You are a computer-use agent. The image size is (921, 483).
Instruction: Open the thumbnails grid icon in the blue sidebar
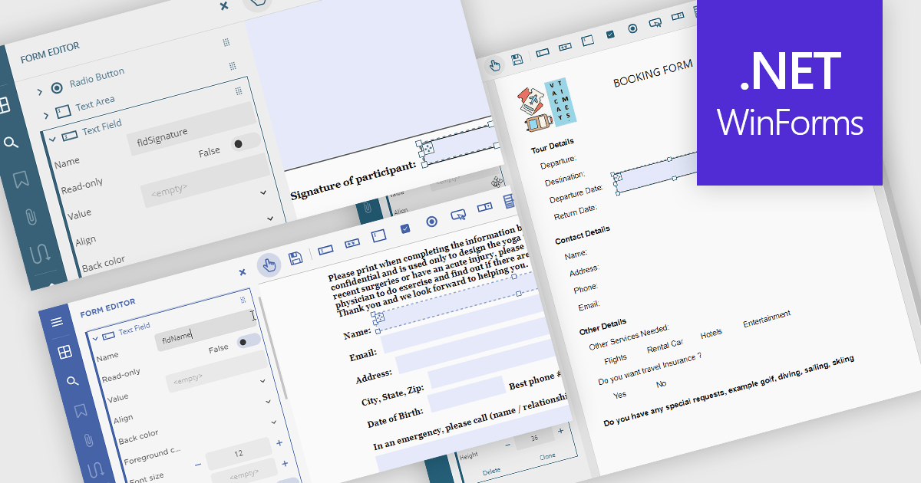64,351
